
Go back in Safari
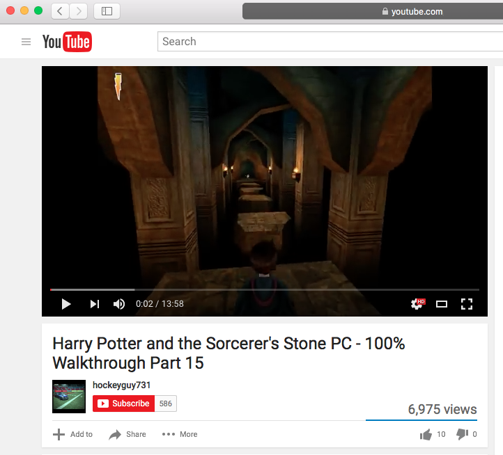[60, 11]
